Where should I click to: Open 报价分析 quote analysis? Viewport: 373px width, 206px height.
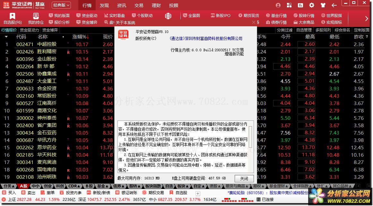(59, 22)
